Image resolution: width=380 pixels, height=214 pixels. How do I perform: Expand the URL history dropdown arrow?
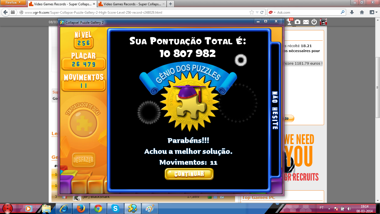pos(257,12)
